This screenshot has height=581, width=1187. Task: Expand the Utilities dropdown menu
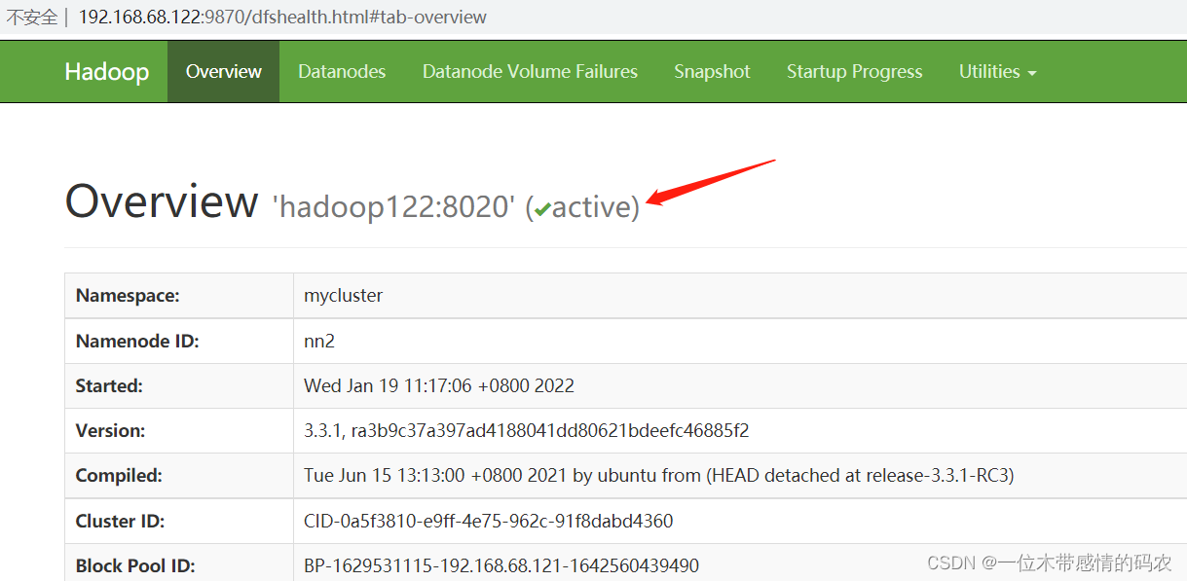[997, 72]
